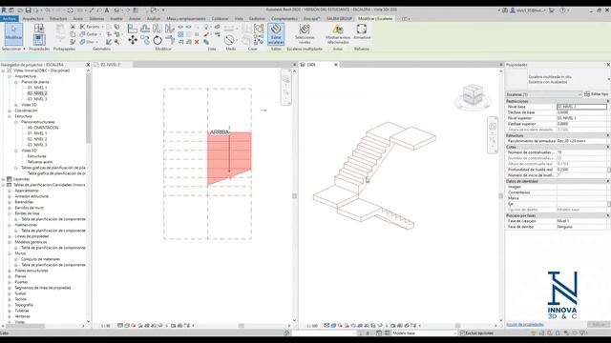Image resolution: width=611 pixels, height=343 pixels.
Task: Click the red Delete X icon
Action: tap(197, 42)
